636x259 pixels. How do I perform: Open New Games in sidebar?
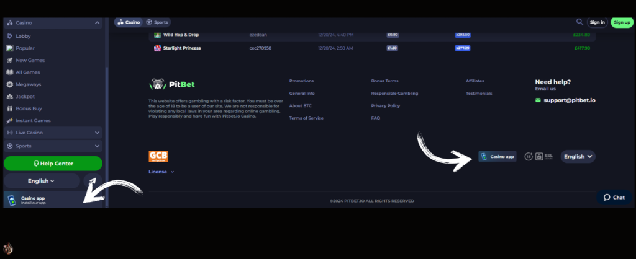click(x=30, y=60)
